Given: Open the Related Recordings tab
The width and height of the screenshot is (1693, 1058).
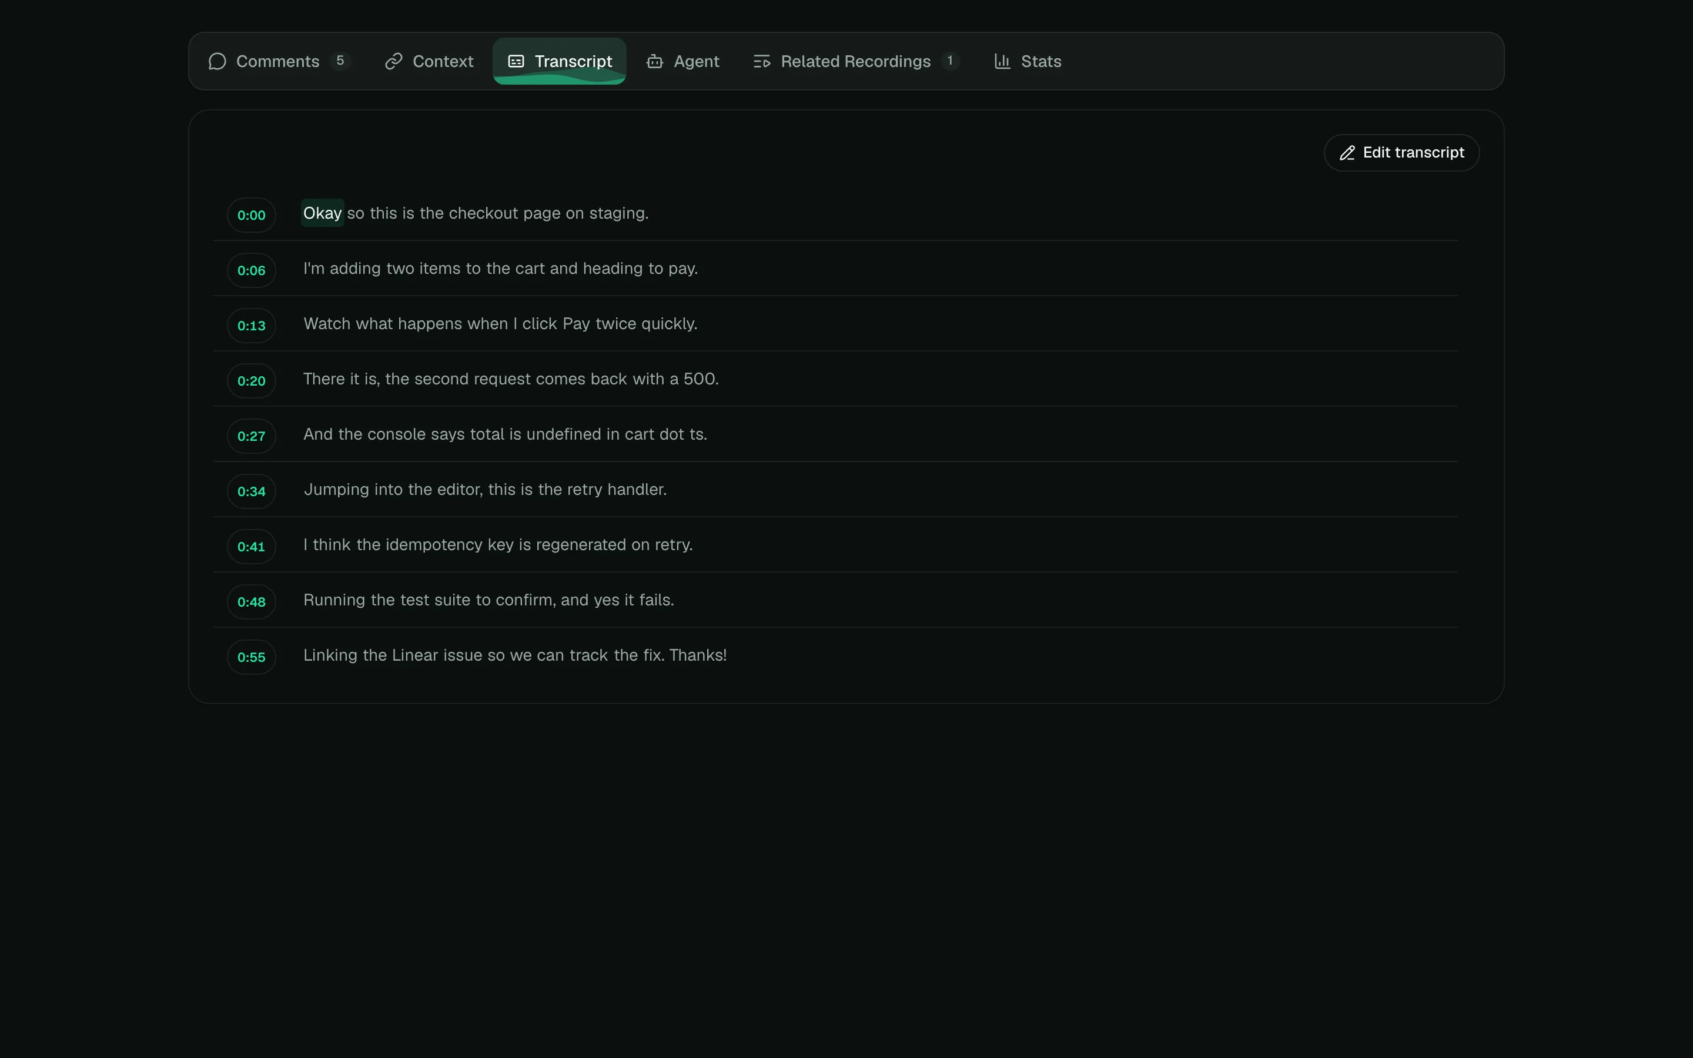Looking at the screenshot, I should [x=856, y=61].
